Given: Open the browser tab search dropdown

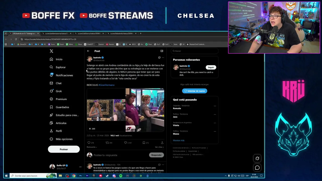Looking at the screenshot, I should pyautogui.click(x=6, y=33).
